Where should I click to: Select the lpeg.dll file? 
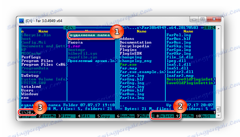[176, 61]
